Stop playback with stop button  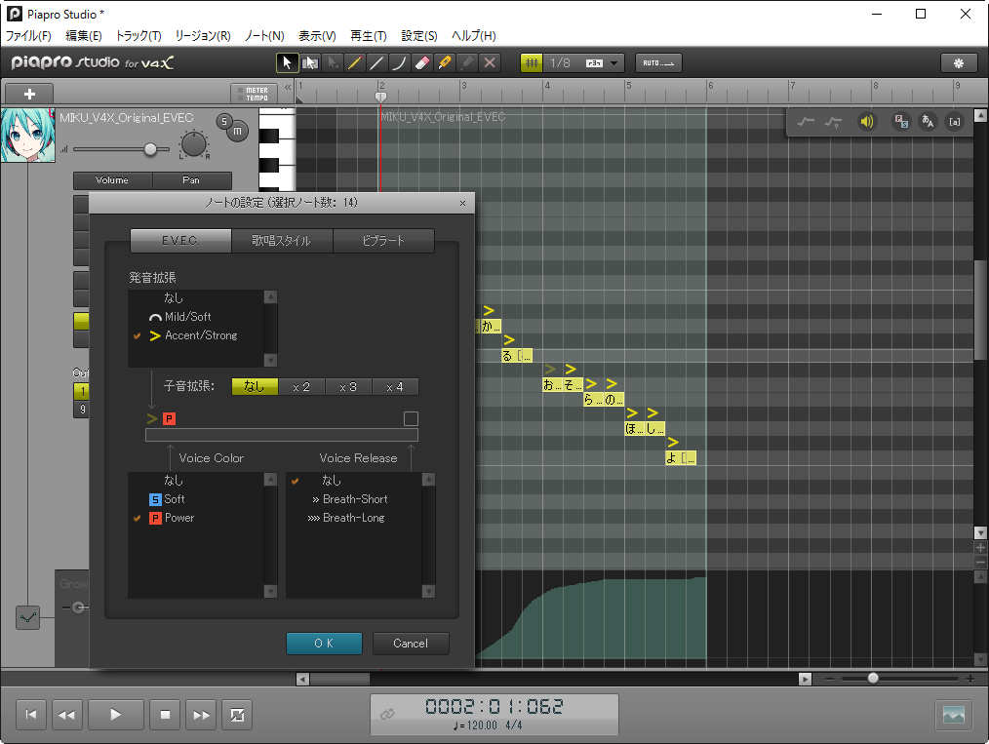pyautogui.click(x=165, y=715)
